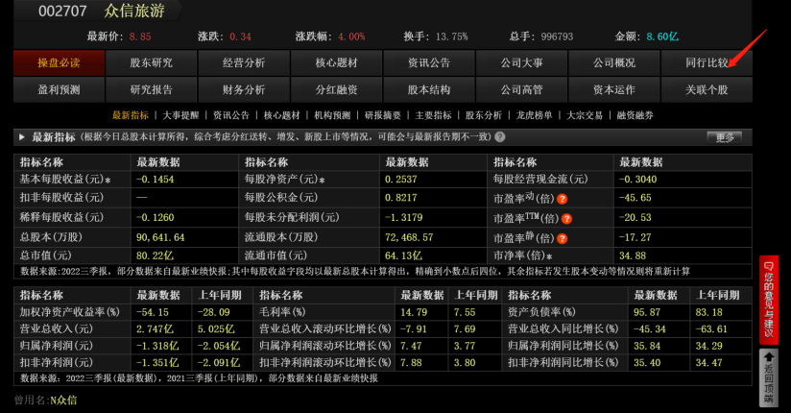This screenshot has width=791, height=413.
Task: Open the 操盘必读 tab
Action: click(59, 62)
